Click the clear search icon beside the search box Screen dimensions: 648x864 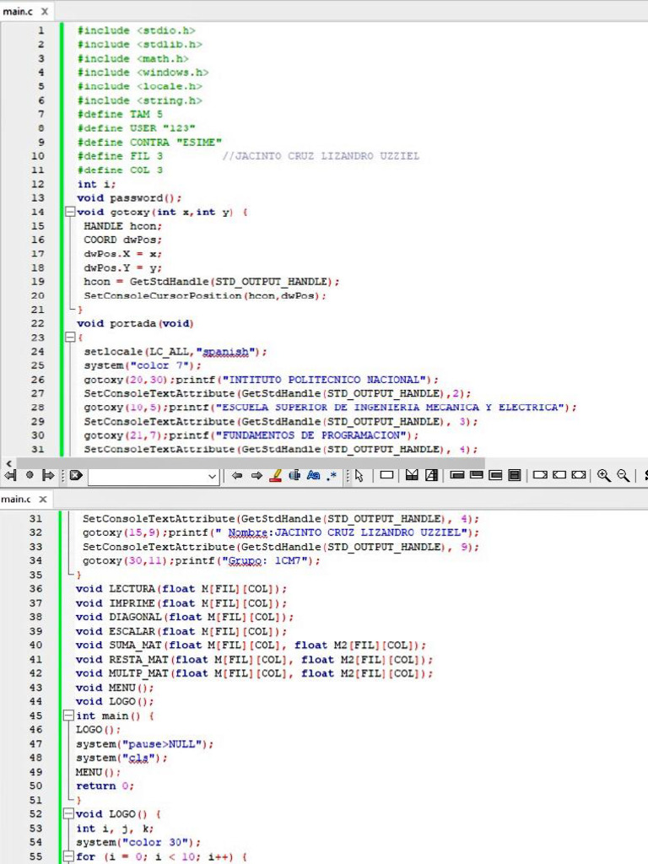coord(75,476)
